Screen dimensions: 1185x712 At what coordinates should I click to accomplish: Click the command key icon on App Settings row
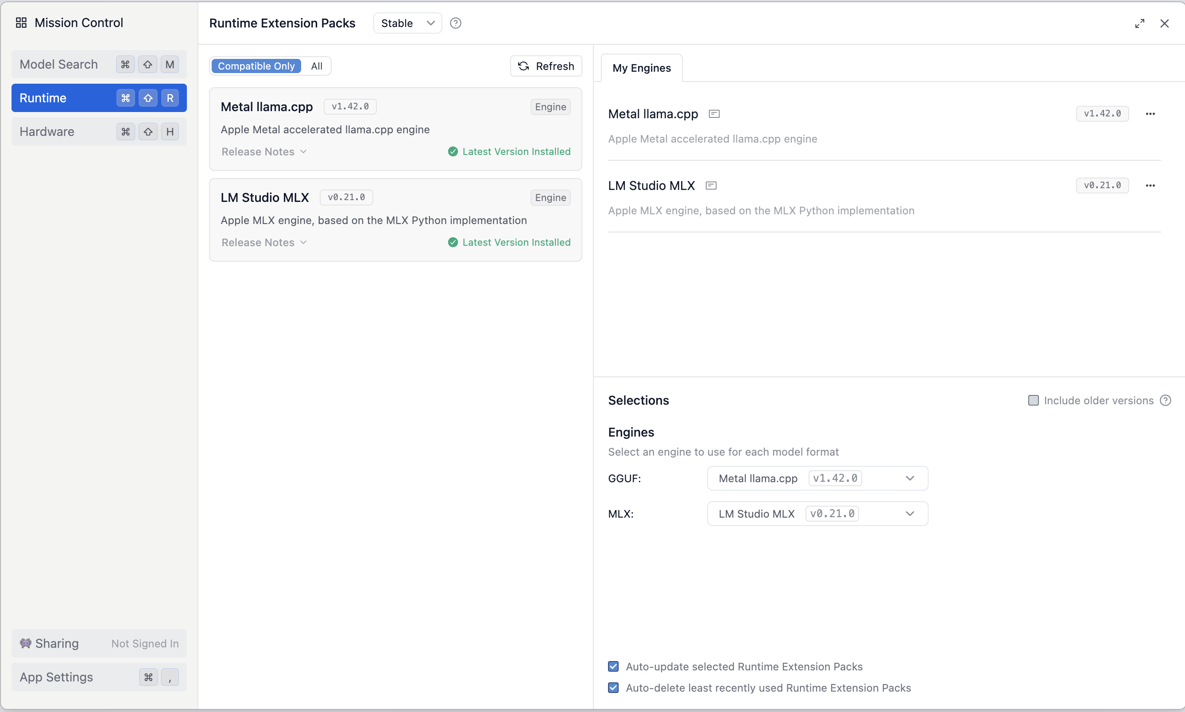(x=148, y=677)
